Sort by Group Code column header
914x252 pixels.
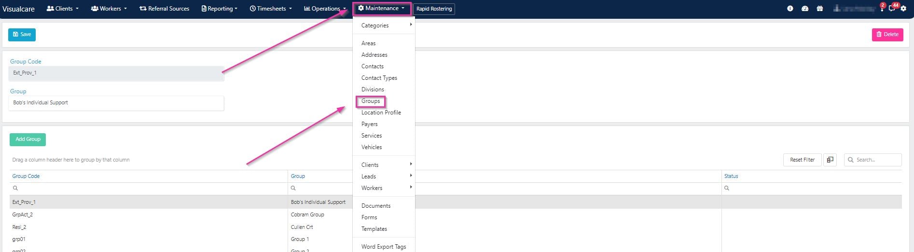(x=26, y=176)
